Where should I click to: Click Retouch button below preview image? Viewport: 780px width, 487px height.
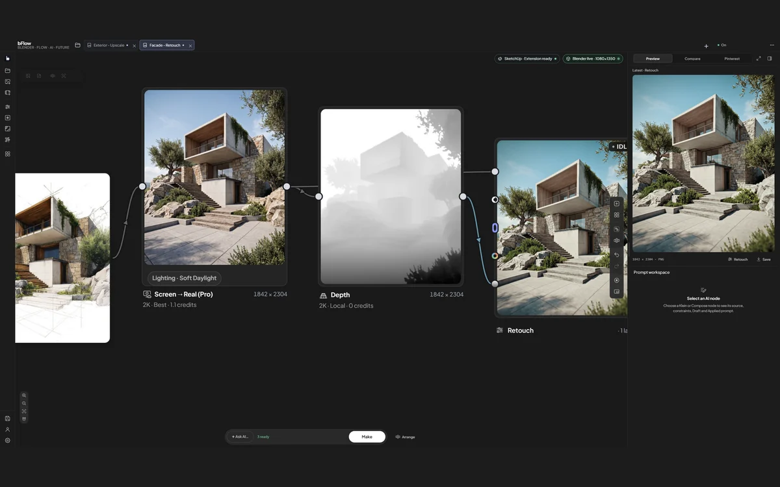738,259
